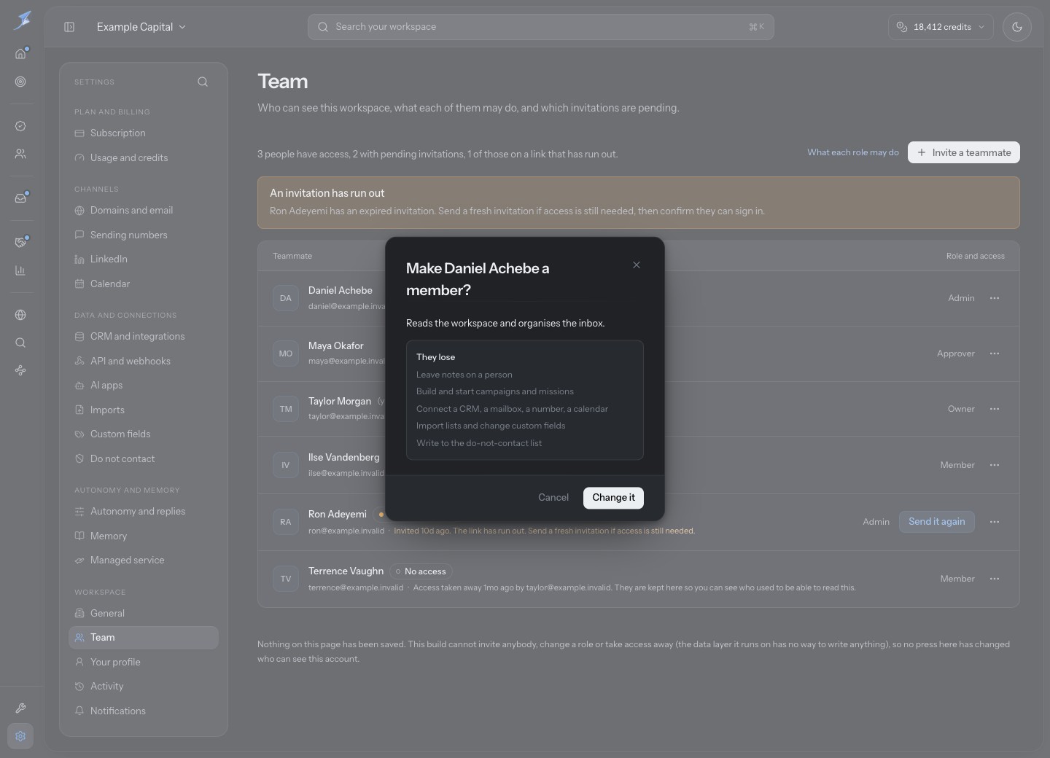Open the Do not contact settings page
The width and height of the screenshot is (1050, 758).
click(x=144, y=459)
